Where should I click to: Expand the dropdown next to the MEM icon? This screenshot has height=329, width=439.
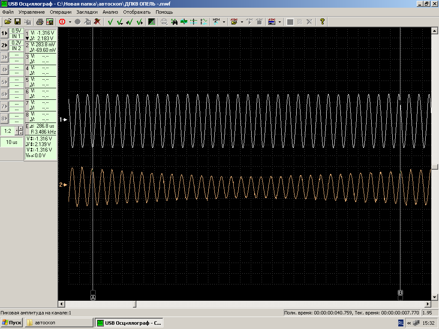[224, 22]
